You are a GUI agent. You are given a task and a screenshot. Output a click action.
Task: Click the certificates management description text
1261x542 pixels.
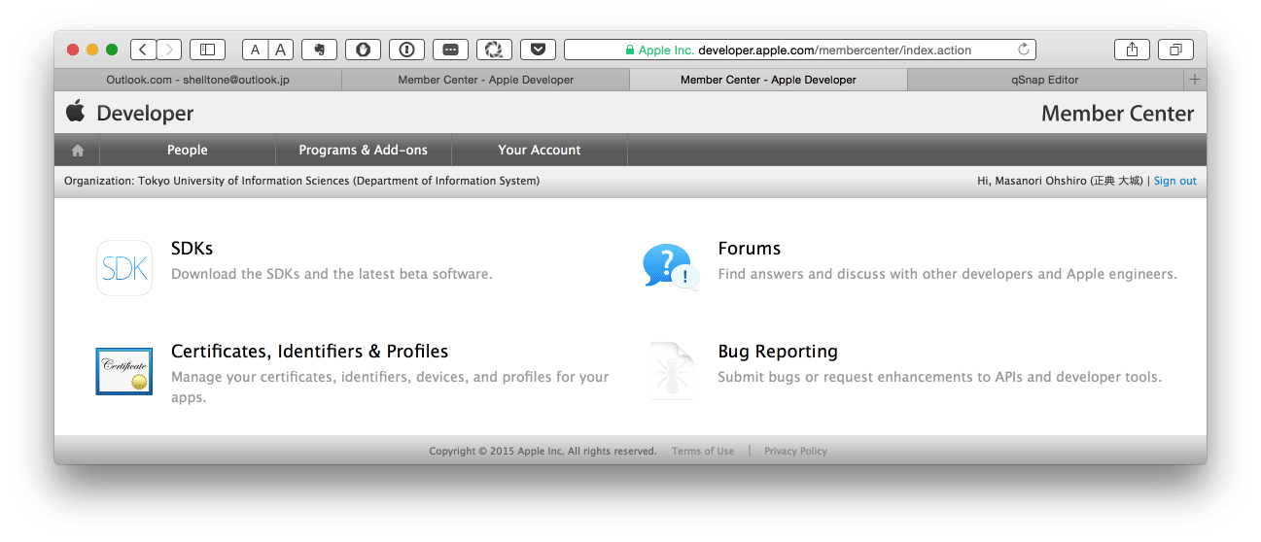[x=390, y=387]
